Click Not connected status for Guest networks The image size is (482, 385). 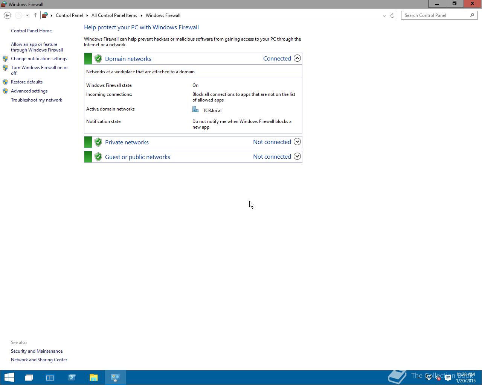point(272,156)
